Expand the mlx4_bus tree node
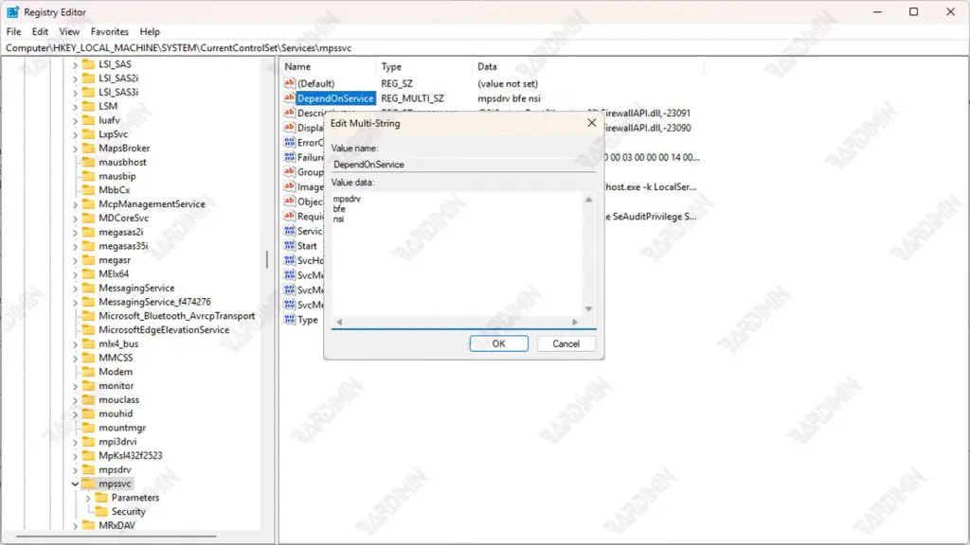The height and width of the screenshot is (545, 970). 75,344
